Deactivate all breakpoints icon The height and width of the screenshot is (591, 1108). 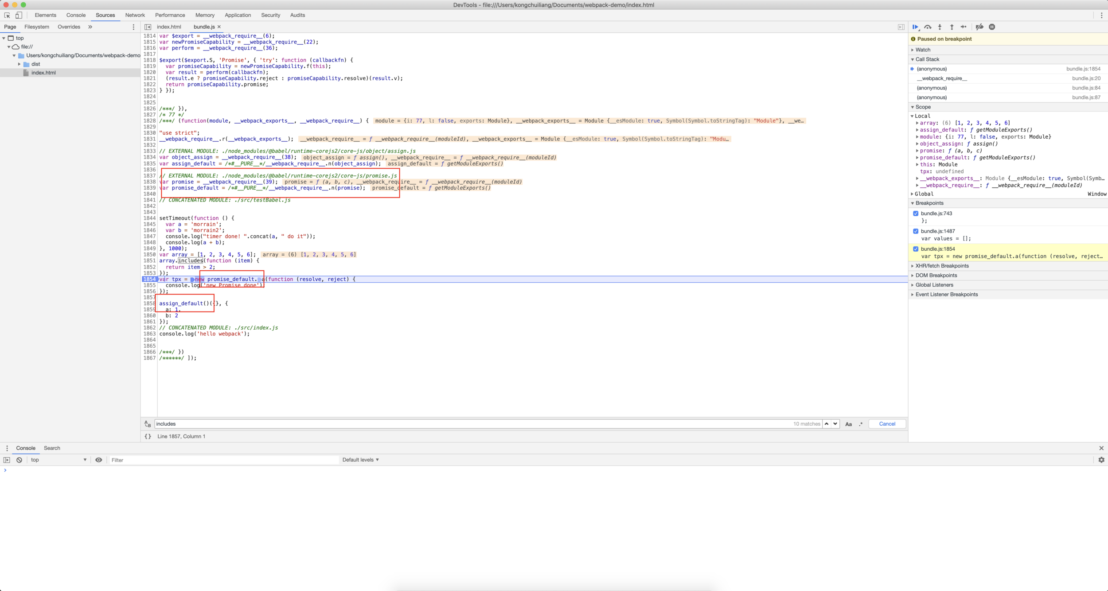click(979, 27)
